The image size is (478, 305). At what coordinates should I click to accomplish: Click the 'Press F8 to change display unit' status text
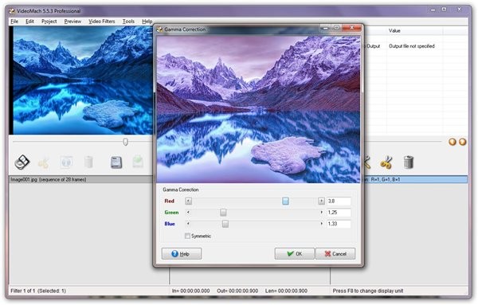coord(367,291)
